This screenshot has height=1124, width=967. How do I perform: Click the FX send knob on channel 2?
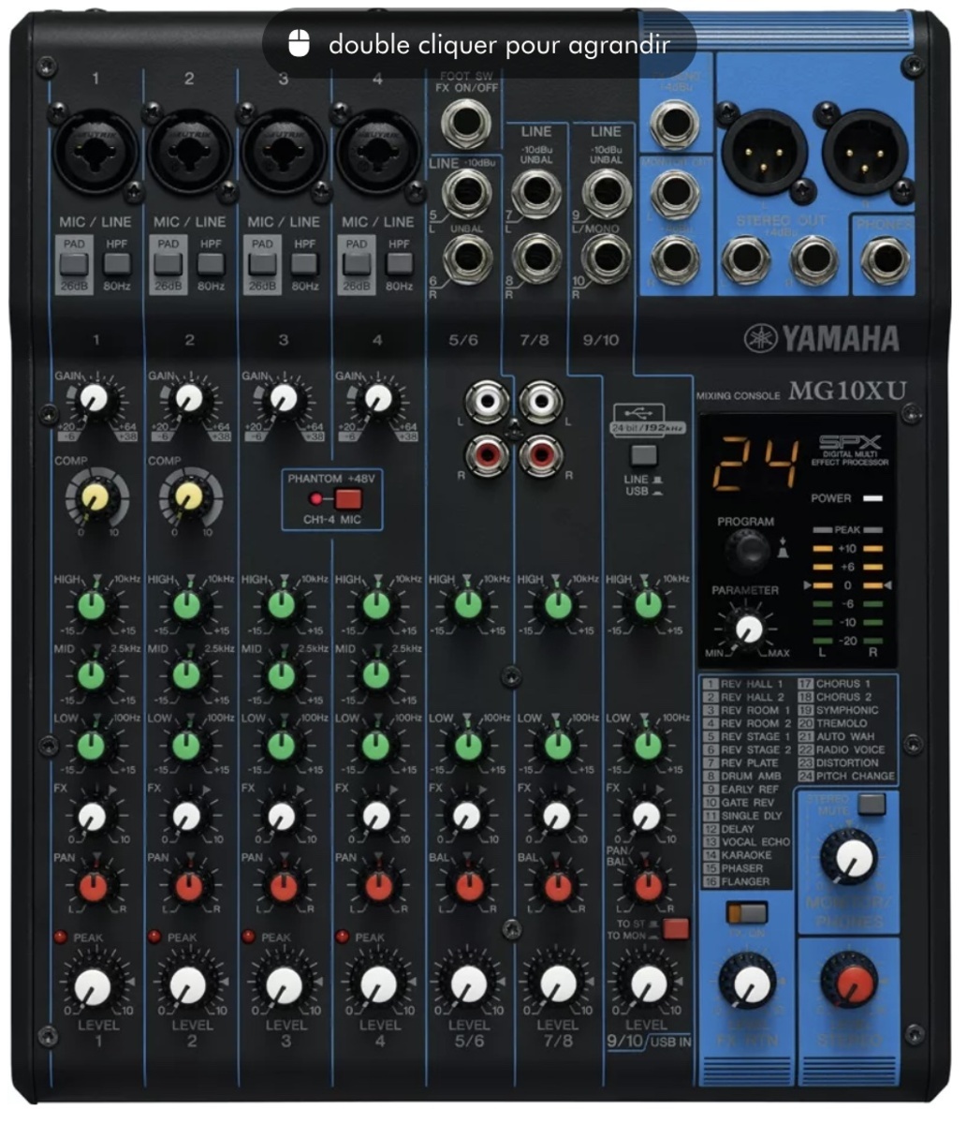[x=187, y=816]
